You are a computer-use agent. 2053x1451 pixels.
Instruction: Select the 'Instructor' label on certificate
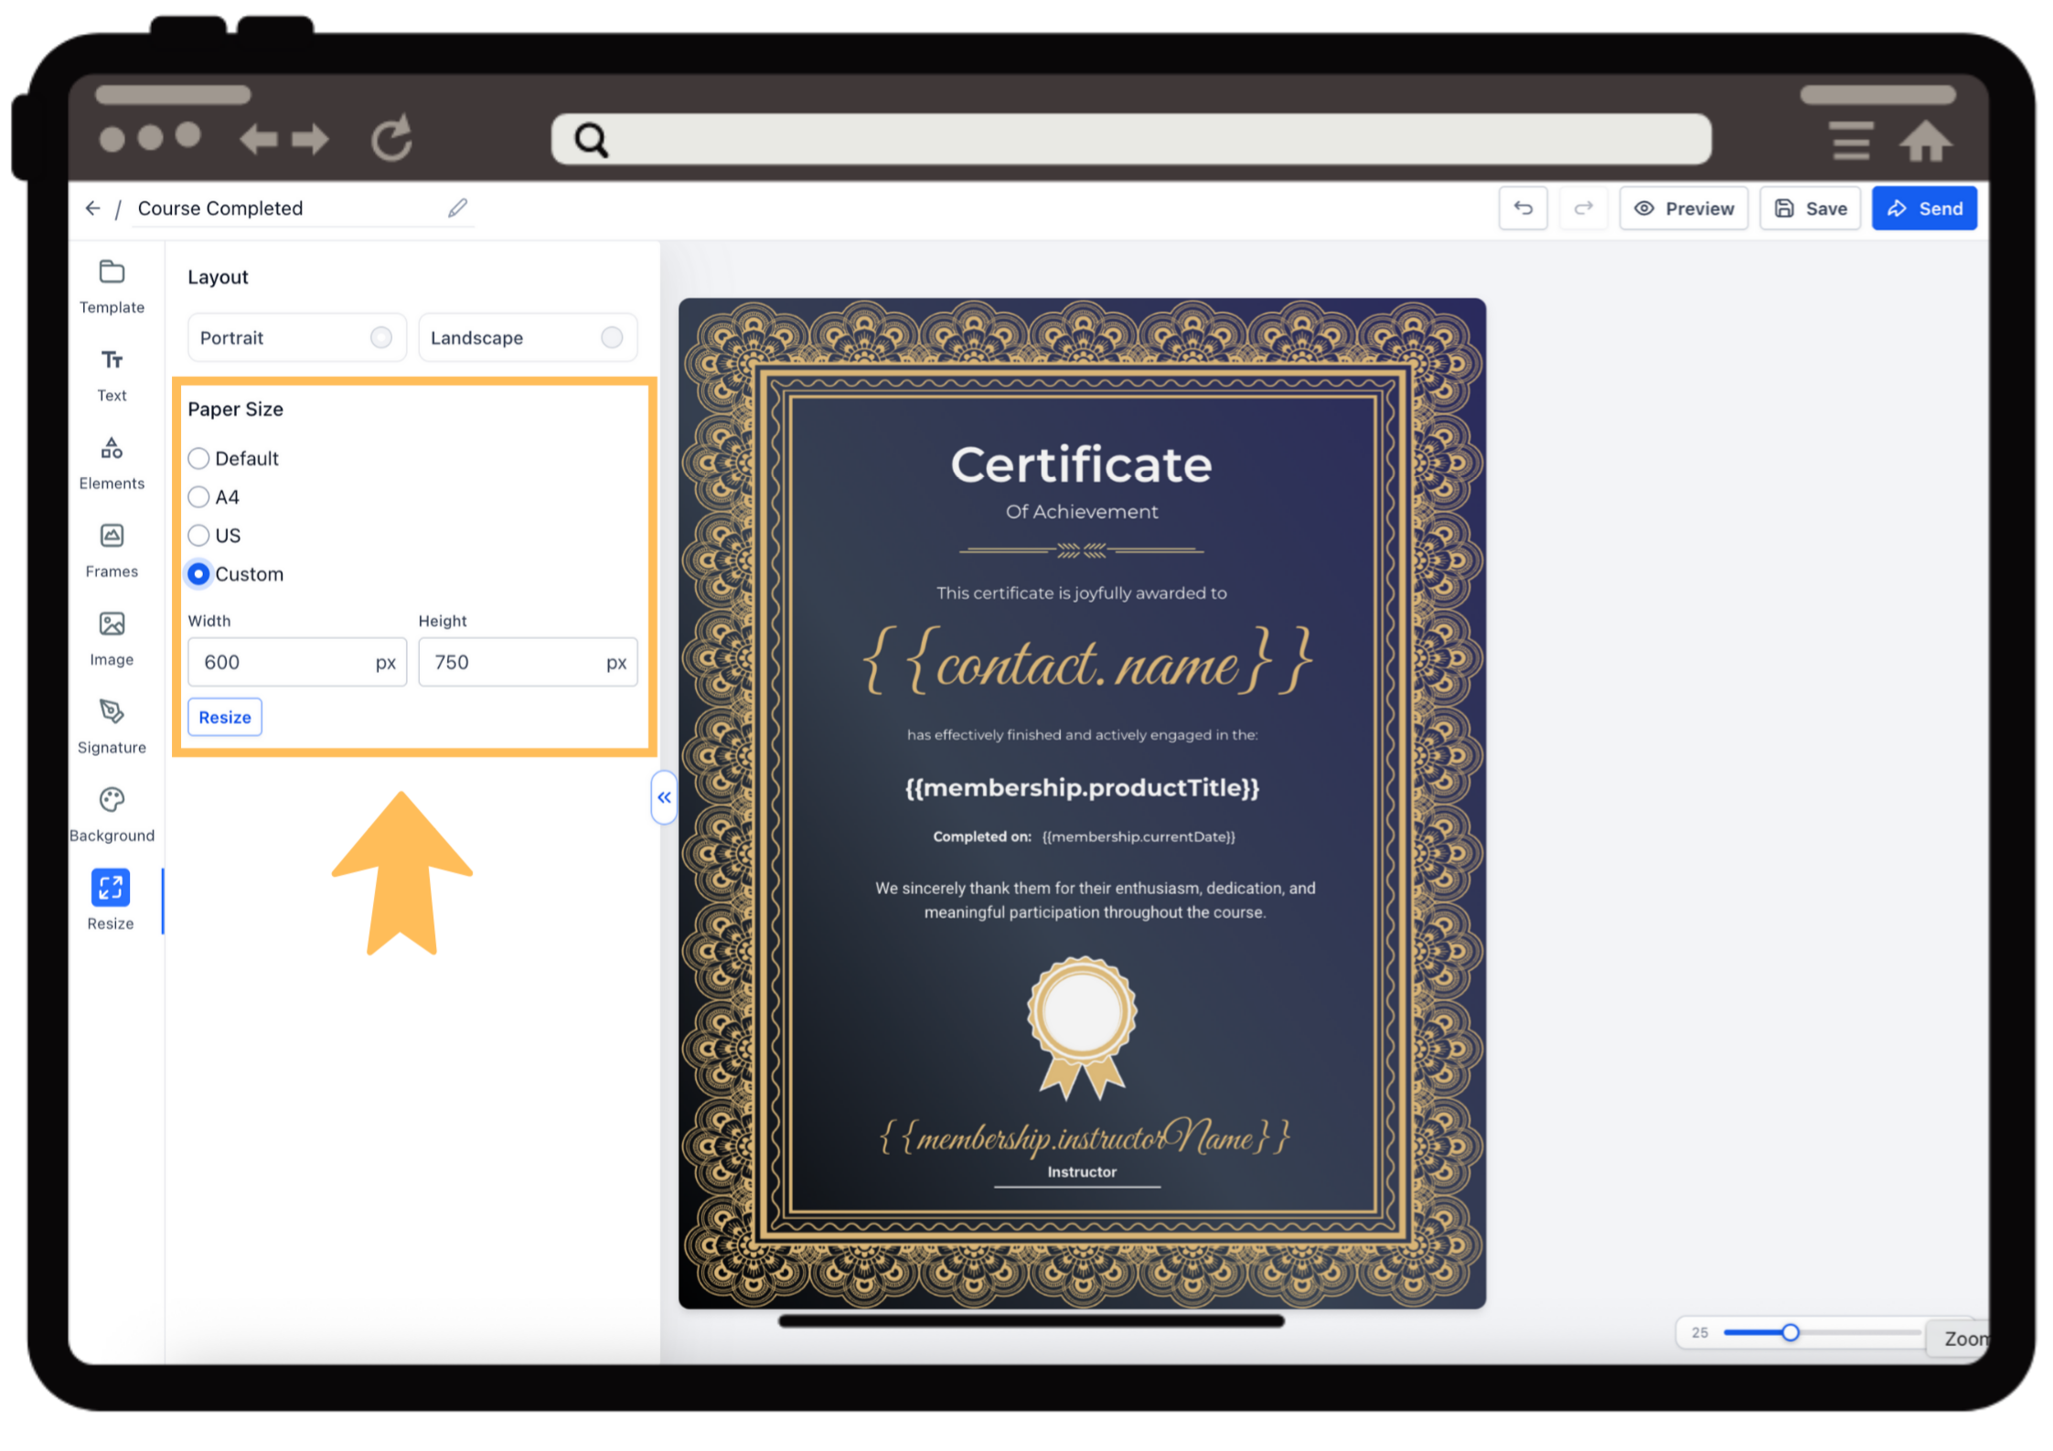click(x=1082, y=1172)
